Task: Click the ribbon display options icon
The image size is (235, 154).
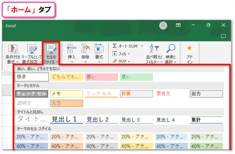Action: click(178, 25)
